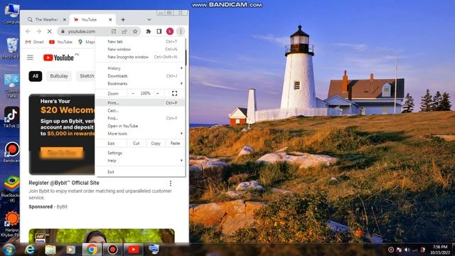The height and width of the screenshot is (256, 455).
Task: Go back to previous page
Action: [28, 31]
